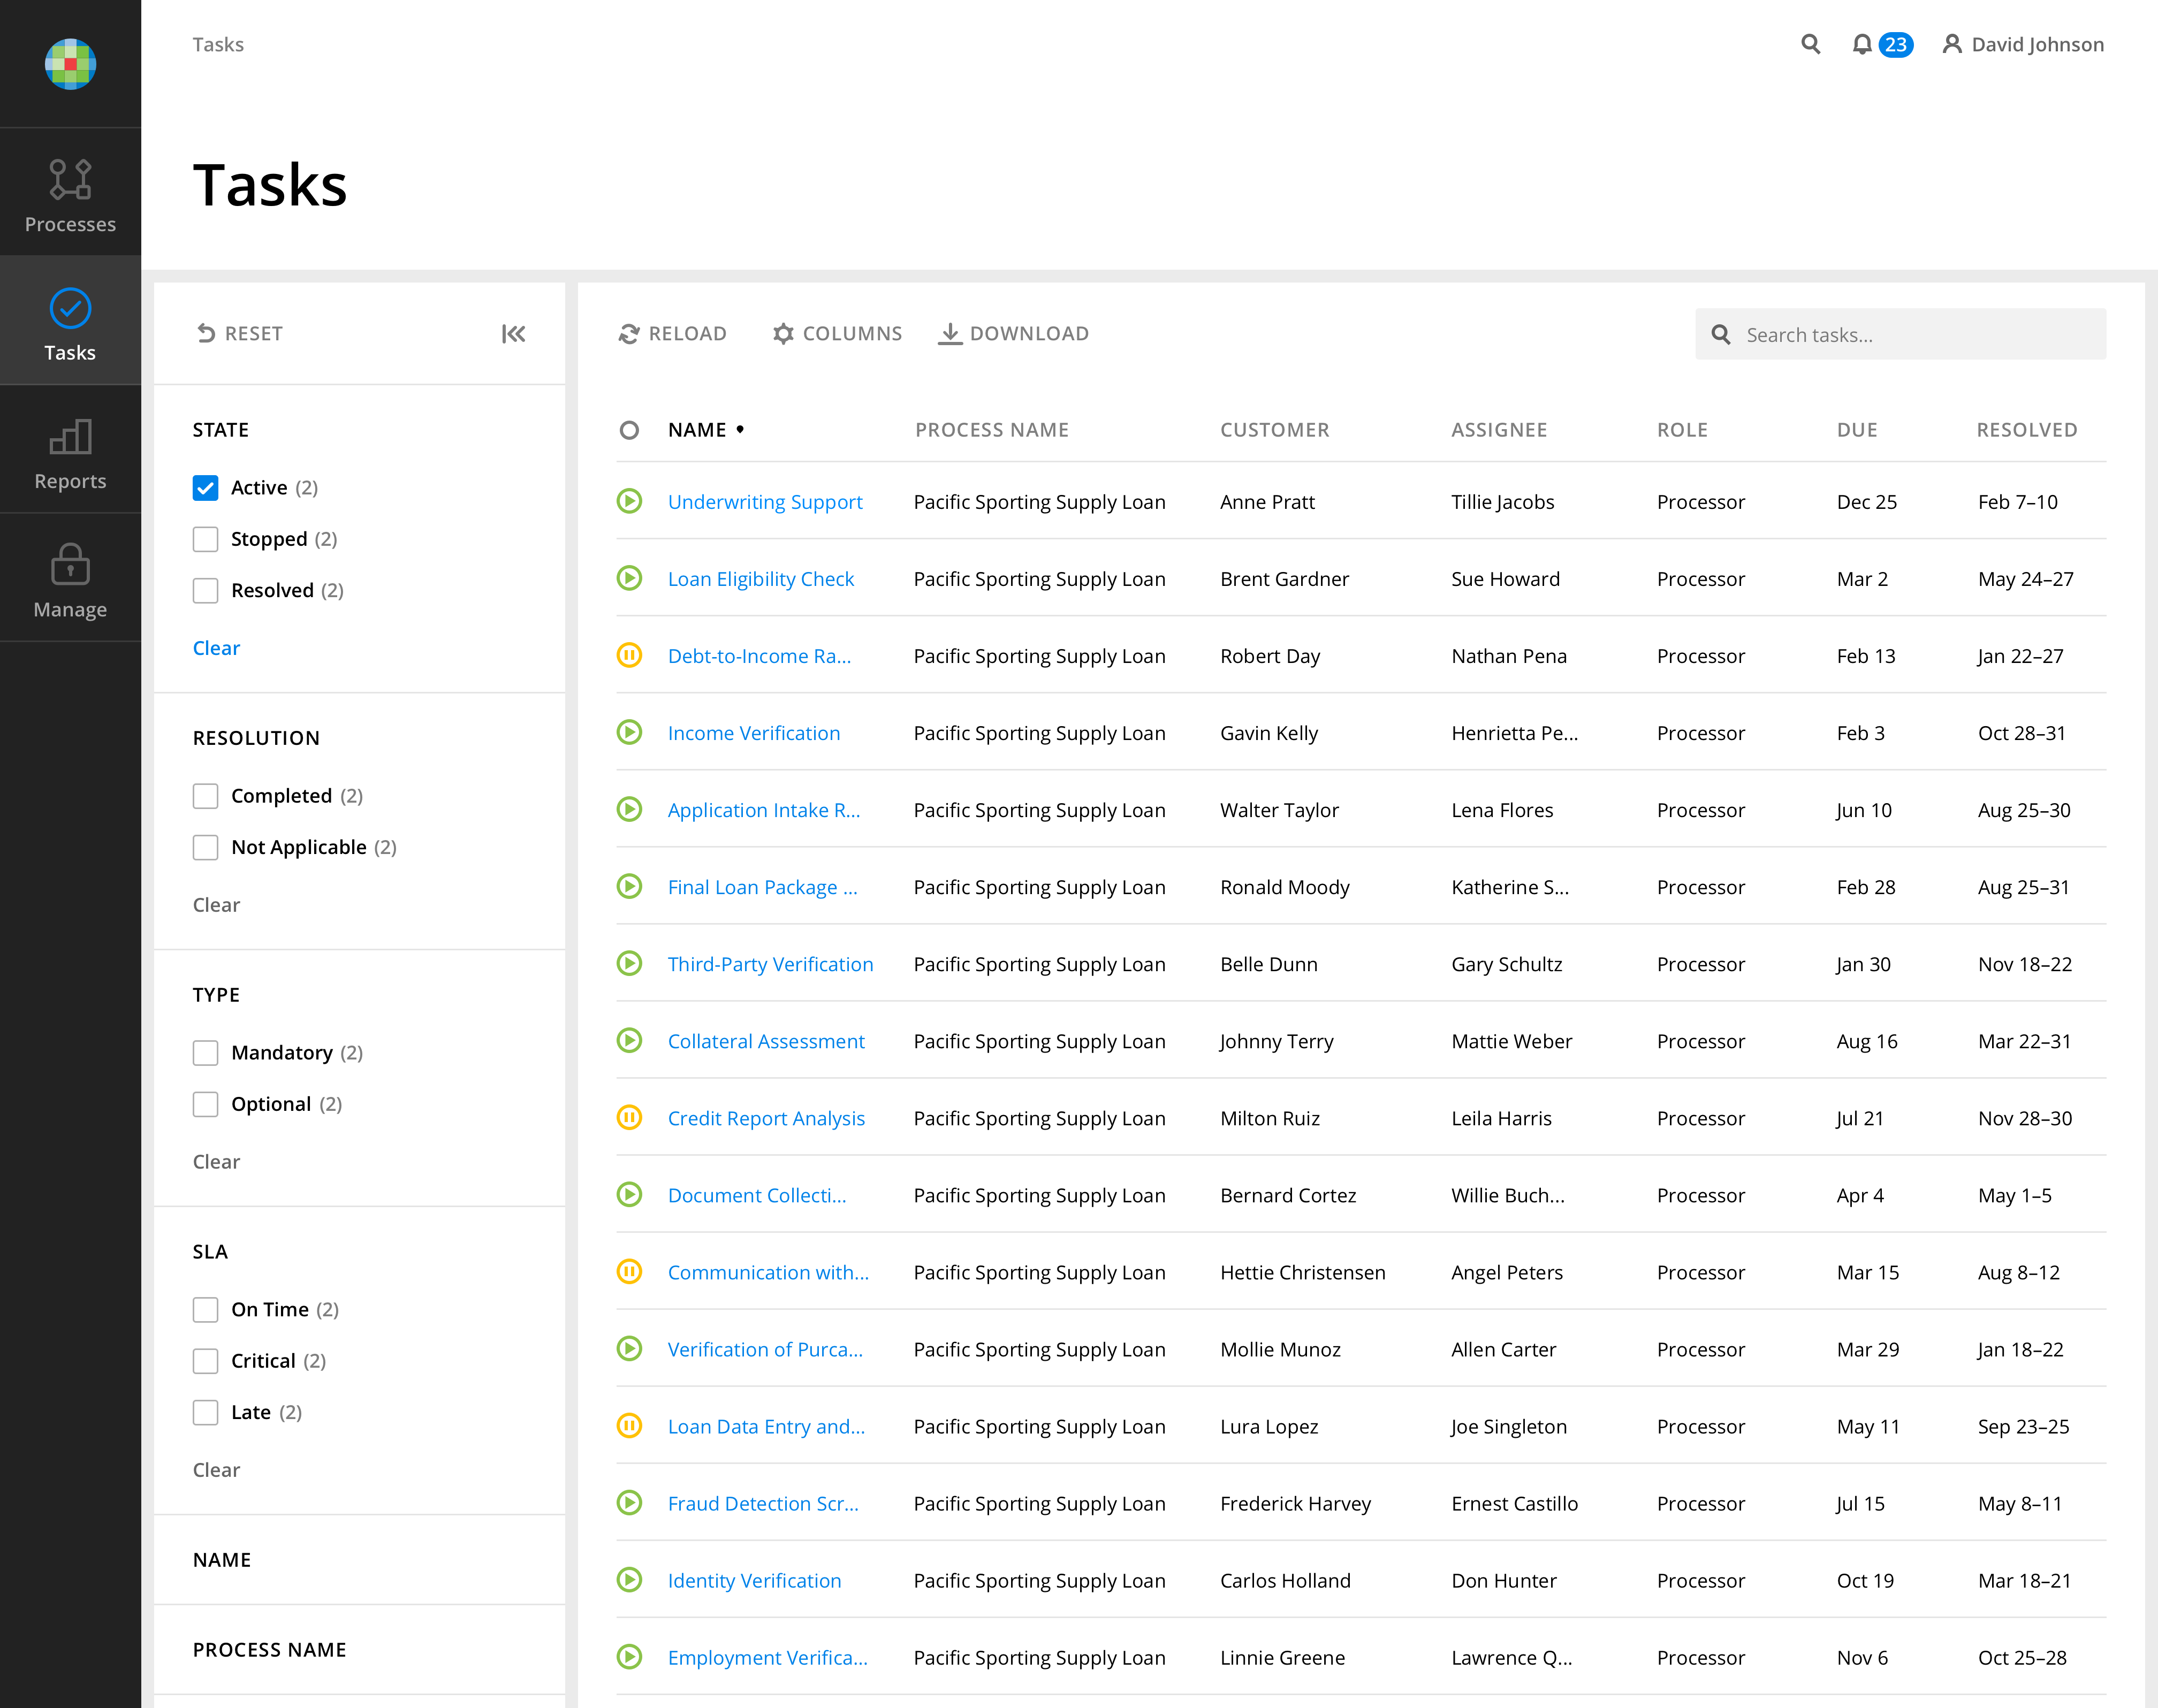Viewport: 2158px width, 1708px height.
Task: Uncheck the Active state filter
Action: click(205, 488)
